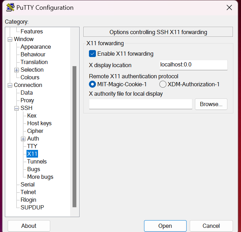Screen dimensions: 241x232
Task: Select the Connection category
Action: click(x=28, y=85)
